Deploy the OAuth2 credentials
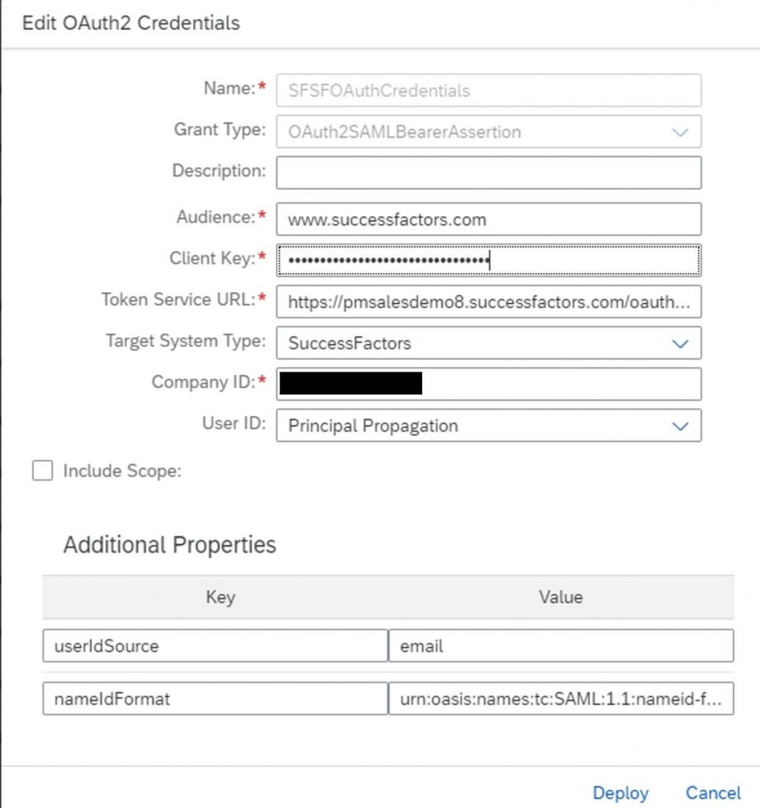 point(620,792)
